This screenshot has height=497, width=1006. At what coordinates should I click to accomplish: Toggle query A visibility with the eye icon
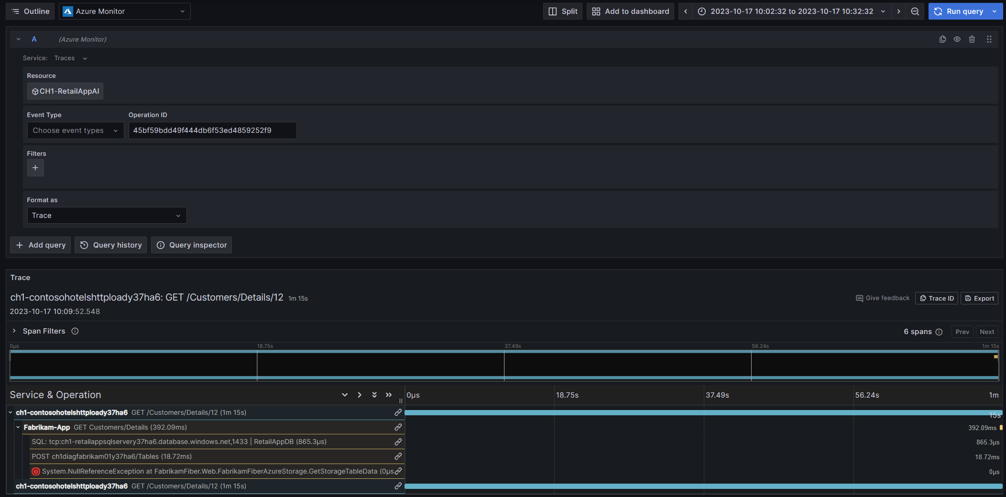coord(957,39)
